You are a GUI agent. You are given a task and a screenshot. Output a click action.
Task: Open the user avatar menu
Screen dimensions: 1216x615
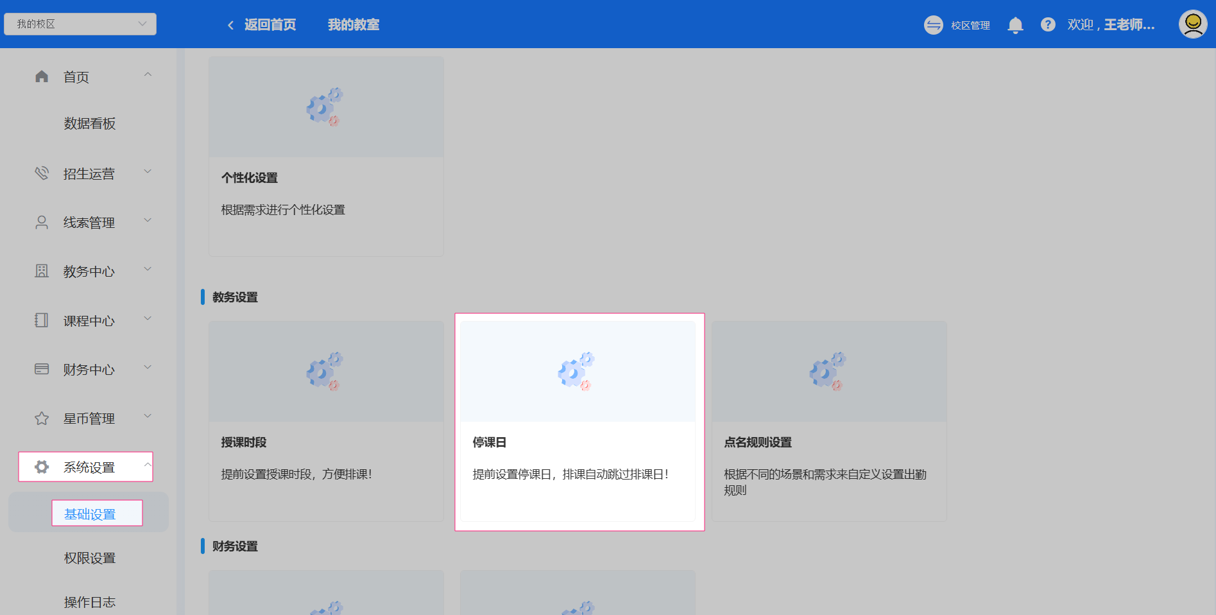tap(1193, 24)
